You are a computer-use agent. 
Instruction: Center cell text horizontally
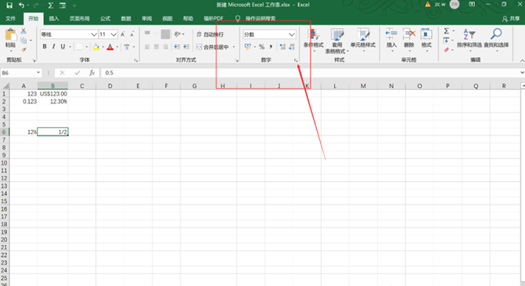(156, 47)
